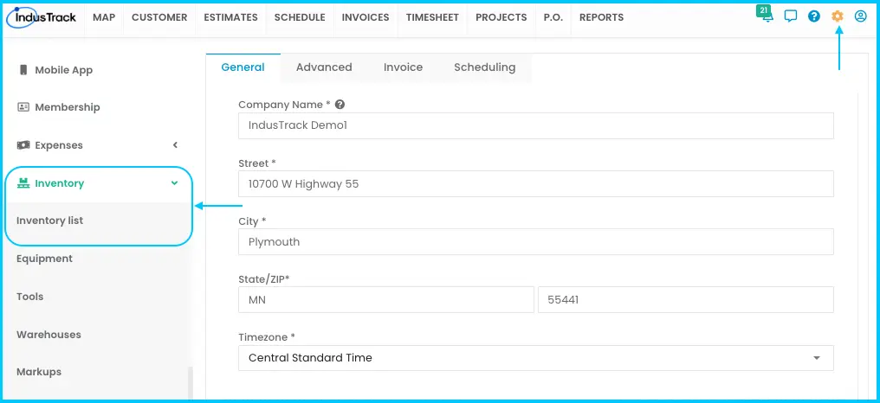Click the Membership card icon
This screenshot has width=880, height=403.
coord(23,106)
